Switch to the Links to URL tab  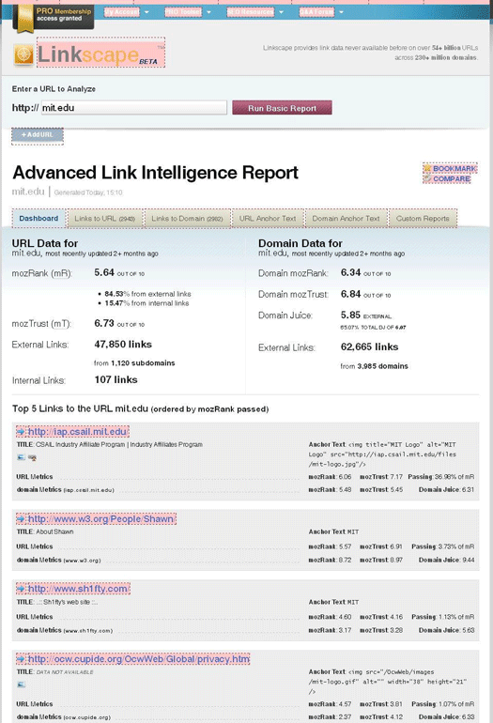click(104, 219)
